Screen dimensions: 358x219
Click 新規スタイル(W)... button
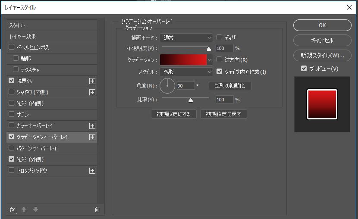click(322, 56)
